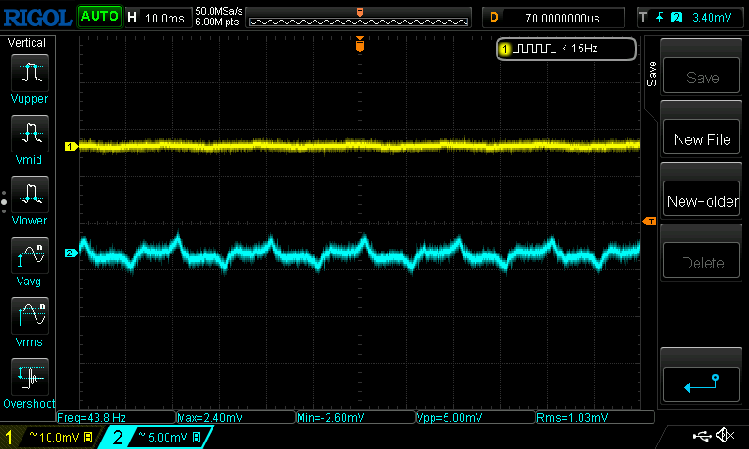This screenshot has width=749, height=449.
Task: Click the horizontal timebase 10.0ms field
Action: (158, 18)
